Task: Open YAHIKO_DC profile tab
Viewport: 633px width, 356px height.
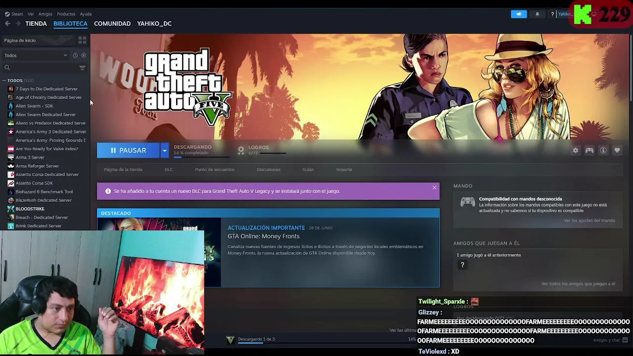Action: click(x=154, y=23)
